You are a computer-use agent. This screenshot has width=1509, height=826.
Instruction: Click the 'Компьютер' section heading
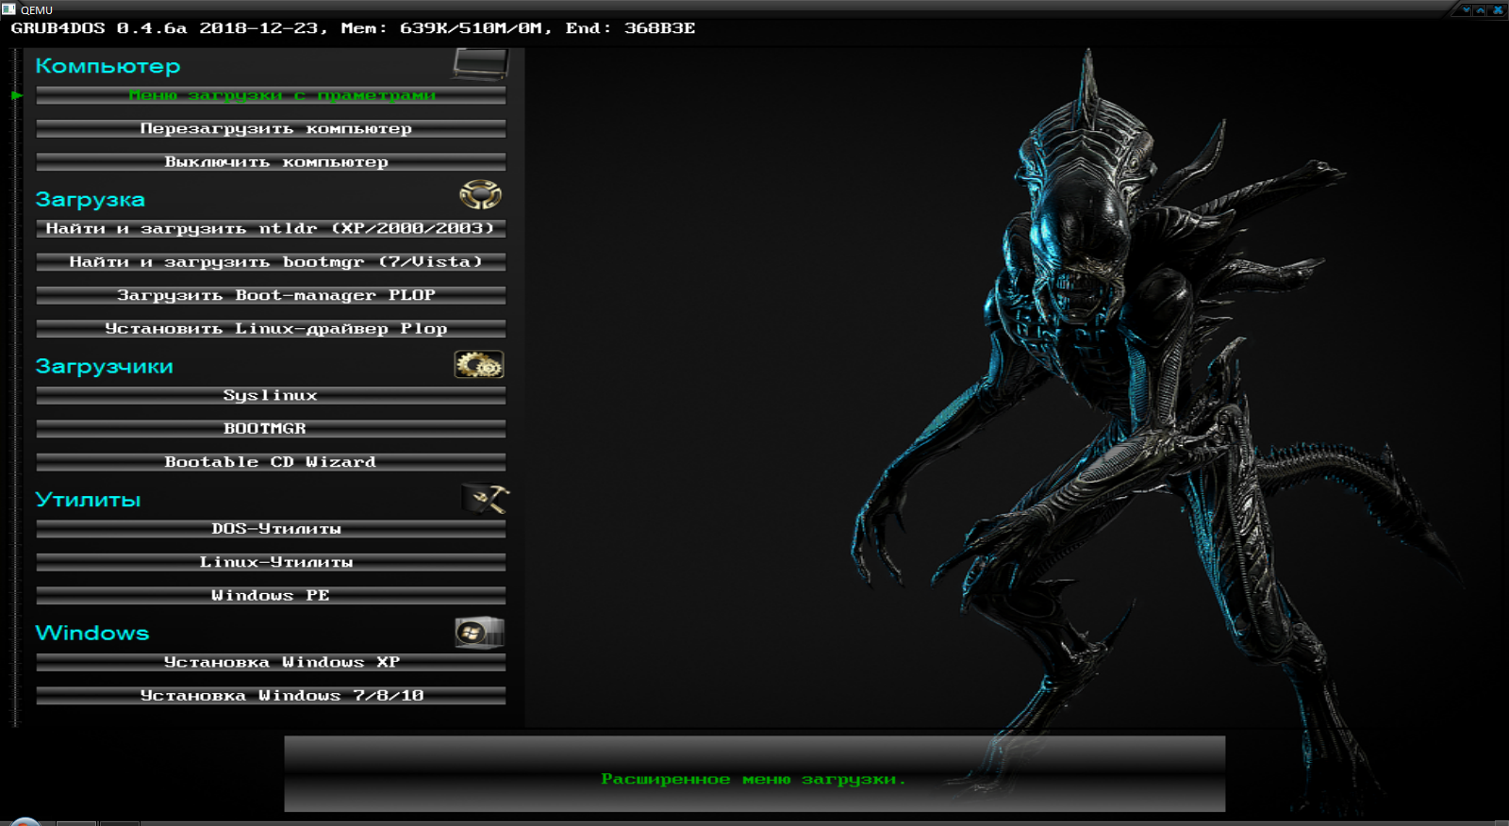coord(108,66)
